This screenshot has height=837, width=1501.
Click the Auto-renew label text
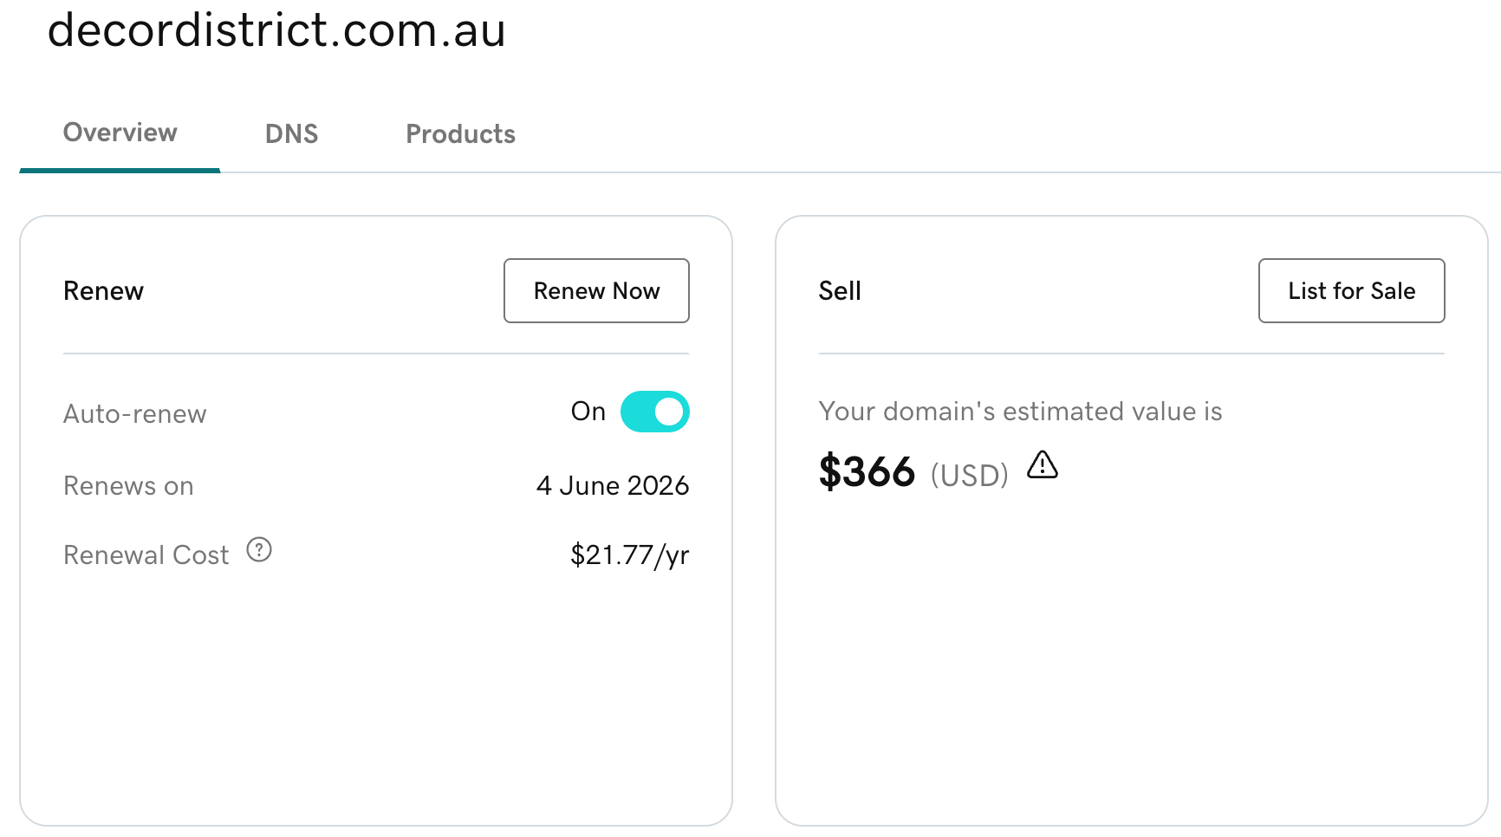(x=135, y=414)
